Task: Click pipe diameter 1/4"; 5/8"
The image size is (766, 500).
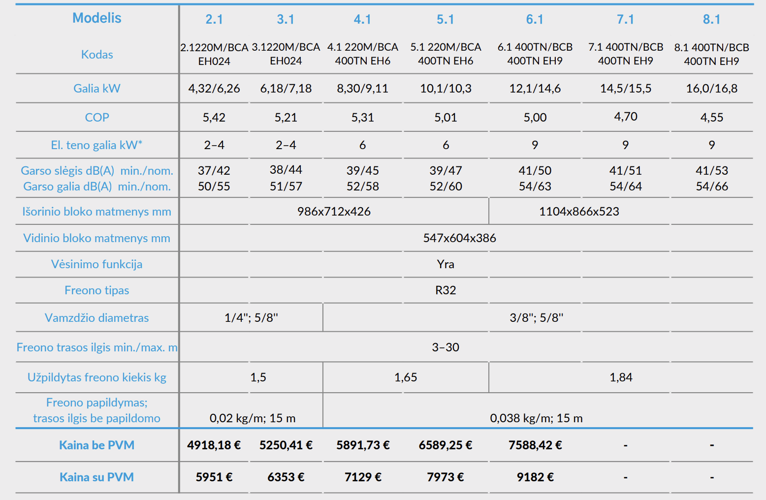Action: tap(251, 318)
